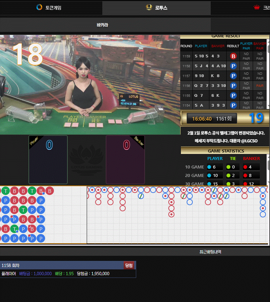Click the red 당첨 badge on round 1158
The height and width of the screenshot is (302, 270).
(x=129, y=265)
